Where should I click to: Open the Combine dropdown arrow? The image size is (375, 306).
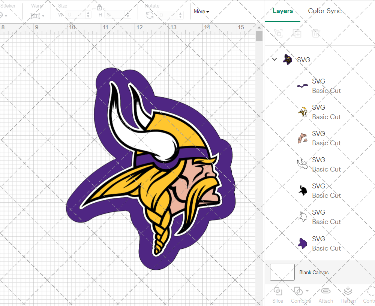point(307,291)
